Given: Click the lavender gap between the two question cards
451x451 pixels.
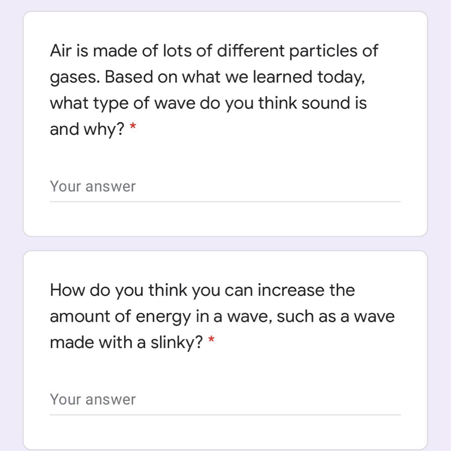Looking at the screenshot, I should 225,244.
